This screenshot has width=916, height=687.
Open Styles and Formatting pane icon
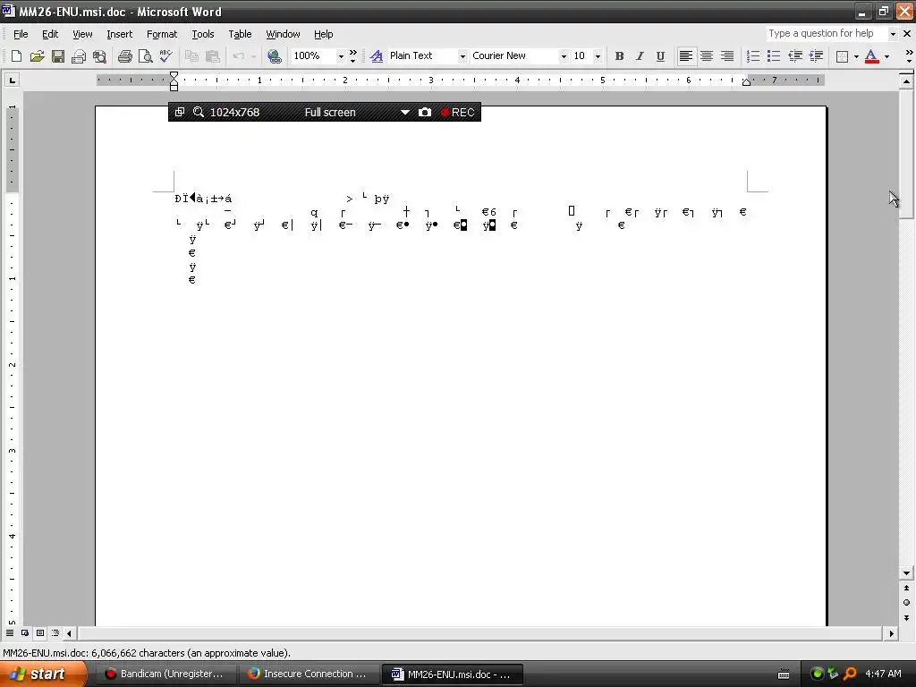(377, 56)
